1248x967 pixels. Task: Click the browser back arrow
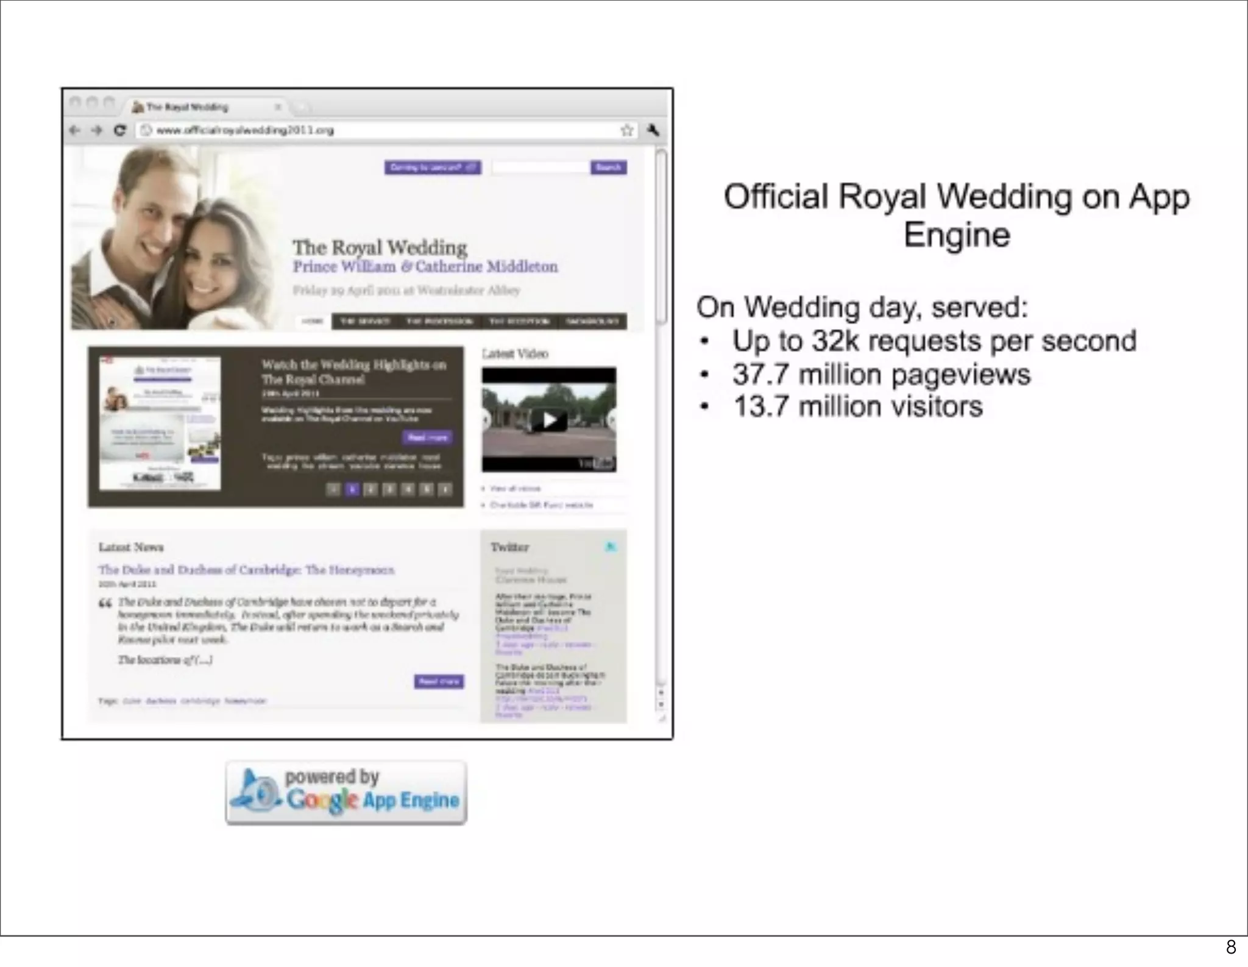(x=75, y=130)
